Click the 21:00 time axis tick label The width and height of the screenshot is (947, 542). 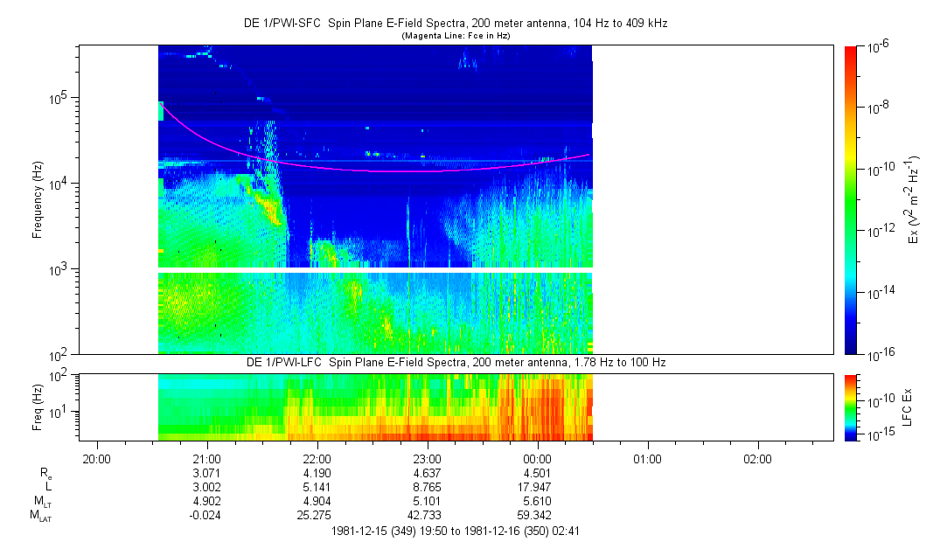206,459
